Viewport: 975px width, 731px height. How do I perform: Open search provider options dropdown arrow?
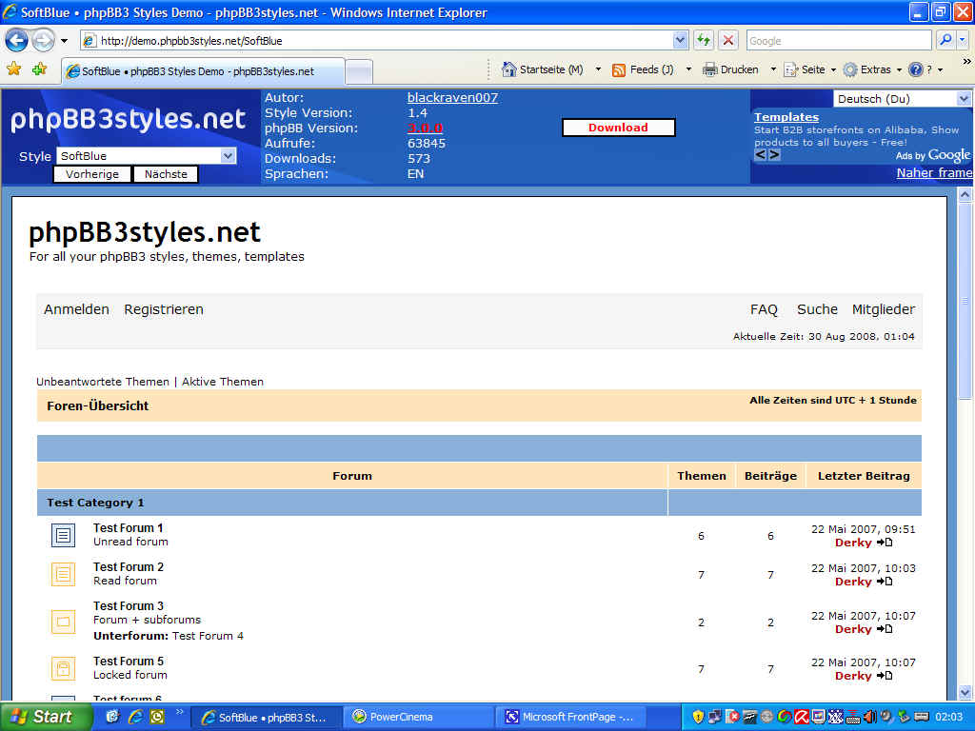pos(962,40)
